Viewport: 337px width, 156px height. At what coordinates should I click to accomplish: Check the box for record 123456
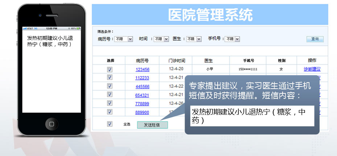point(110,69)
